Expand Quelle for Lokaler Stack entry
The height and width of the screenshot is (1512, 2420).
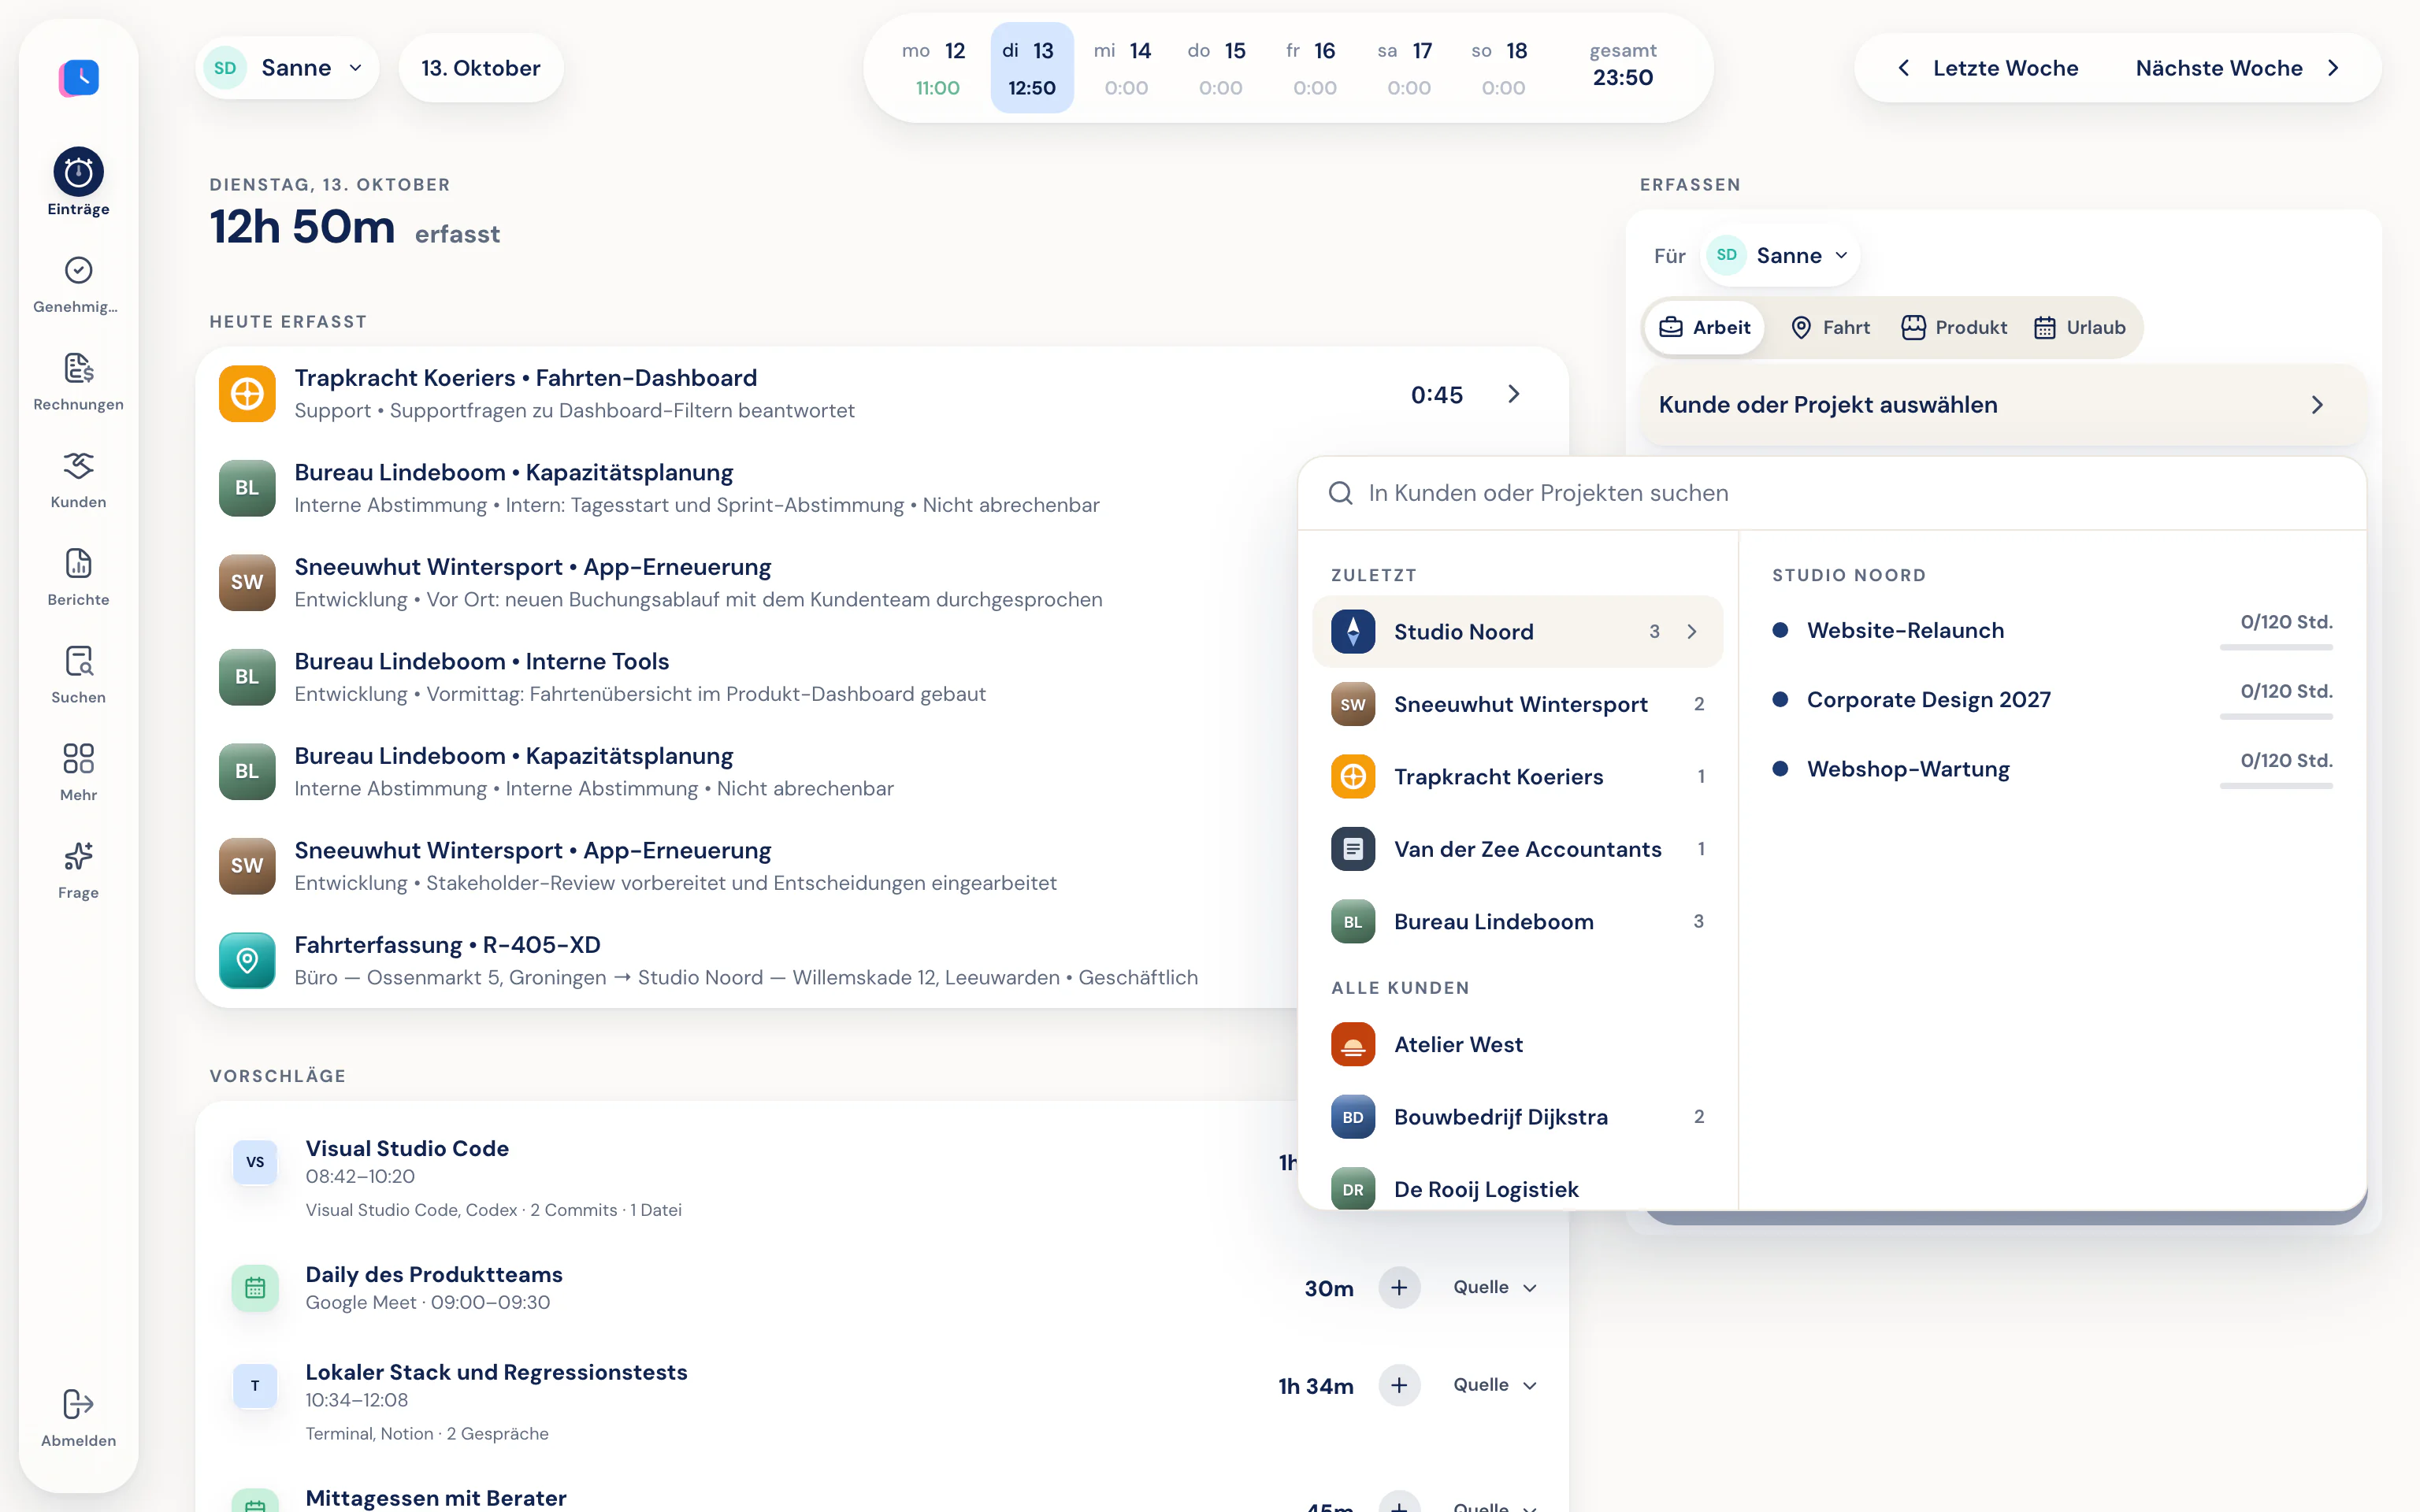(1494, 1385)
